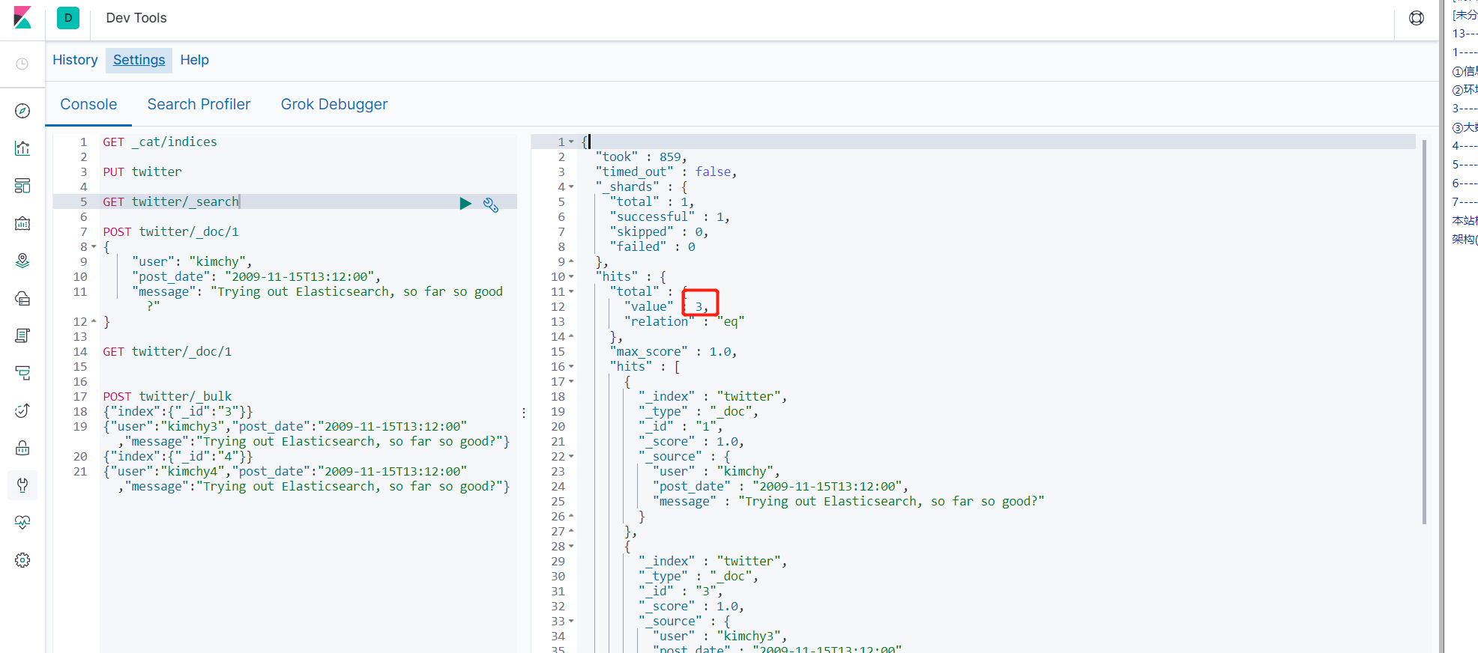Click the Dev Tools breadcrumb title
The width and height of the screenshot is (1478, 653).
136,18
